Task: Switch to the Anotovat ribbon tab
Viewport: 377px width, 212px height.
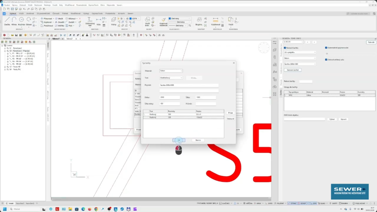Action: click(x=30, y=14)
